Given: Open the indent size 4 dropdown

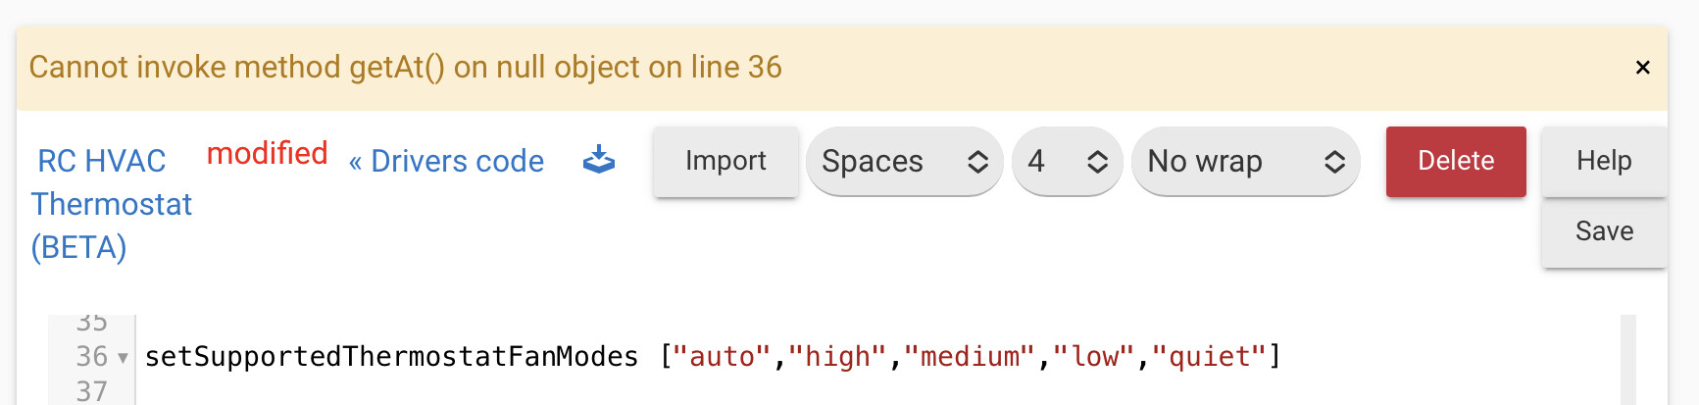Looking at the screenshot, I should [1067, 162].
